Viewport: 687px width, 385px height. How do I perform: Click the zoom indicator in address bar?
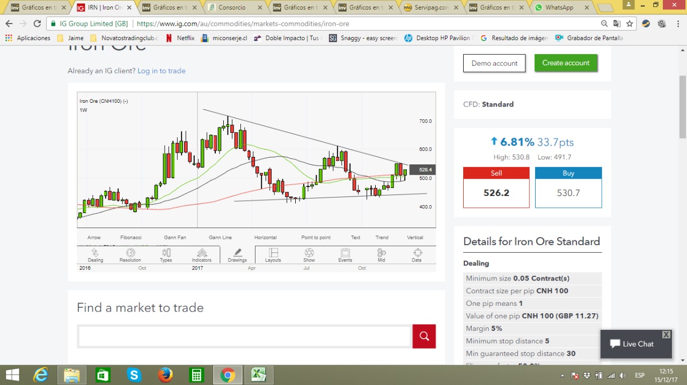pos(605,24)
